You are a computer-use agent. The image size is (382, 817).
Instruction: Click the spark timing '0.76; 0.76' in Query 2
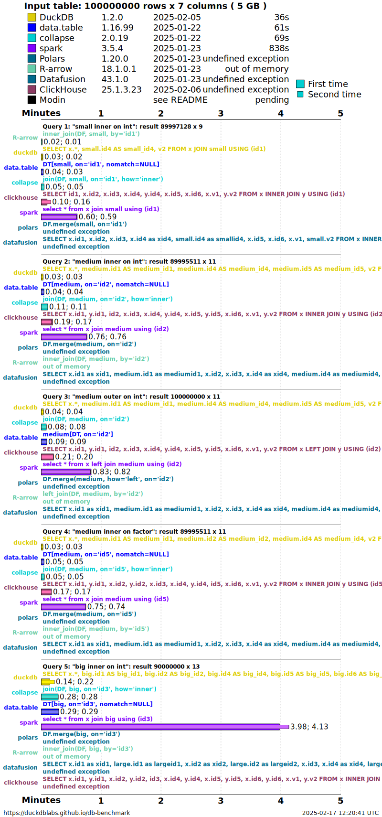click(107, 337)
